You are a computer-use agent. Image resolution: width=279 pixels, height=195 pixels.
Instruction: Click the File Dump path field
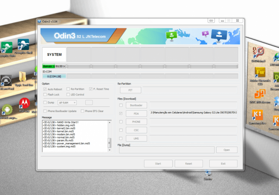pyautogui.click(x=167, y=150)
